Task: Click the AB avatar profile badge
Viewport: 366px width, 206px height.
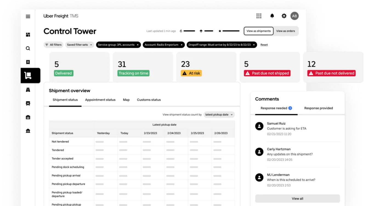Action: pyautogui.click(x=294, y=16)
